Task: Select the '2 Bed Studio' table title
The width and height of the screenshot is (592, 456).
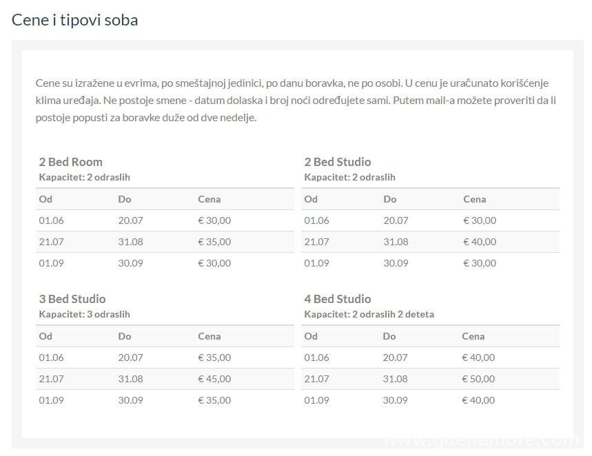Action: (x=337, y=162)
